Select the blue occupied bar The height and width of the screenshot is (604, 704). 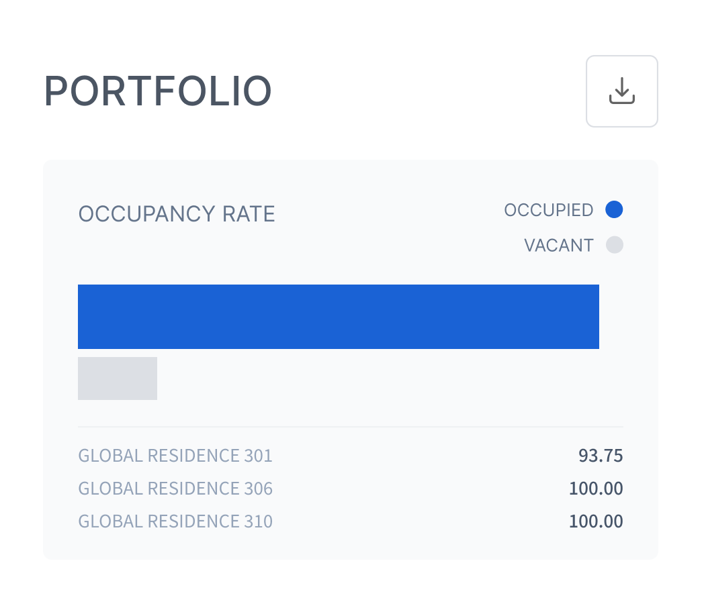tap(338, 317)
